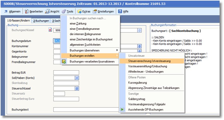Open Einstellungen toolbar icon

click(x=95, y=11)
